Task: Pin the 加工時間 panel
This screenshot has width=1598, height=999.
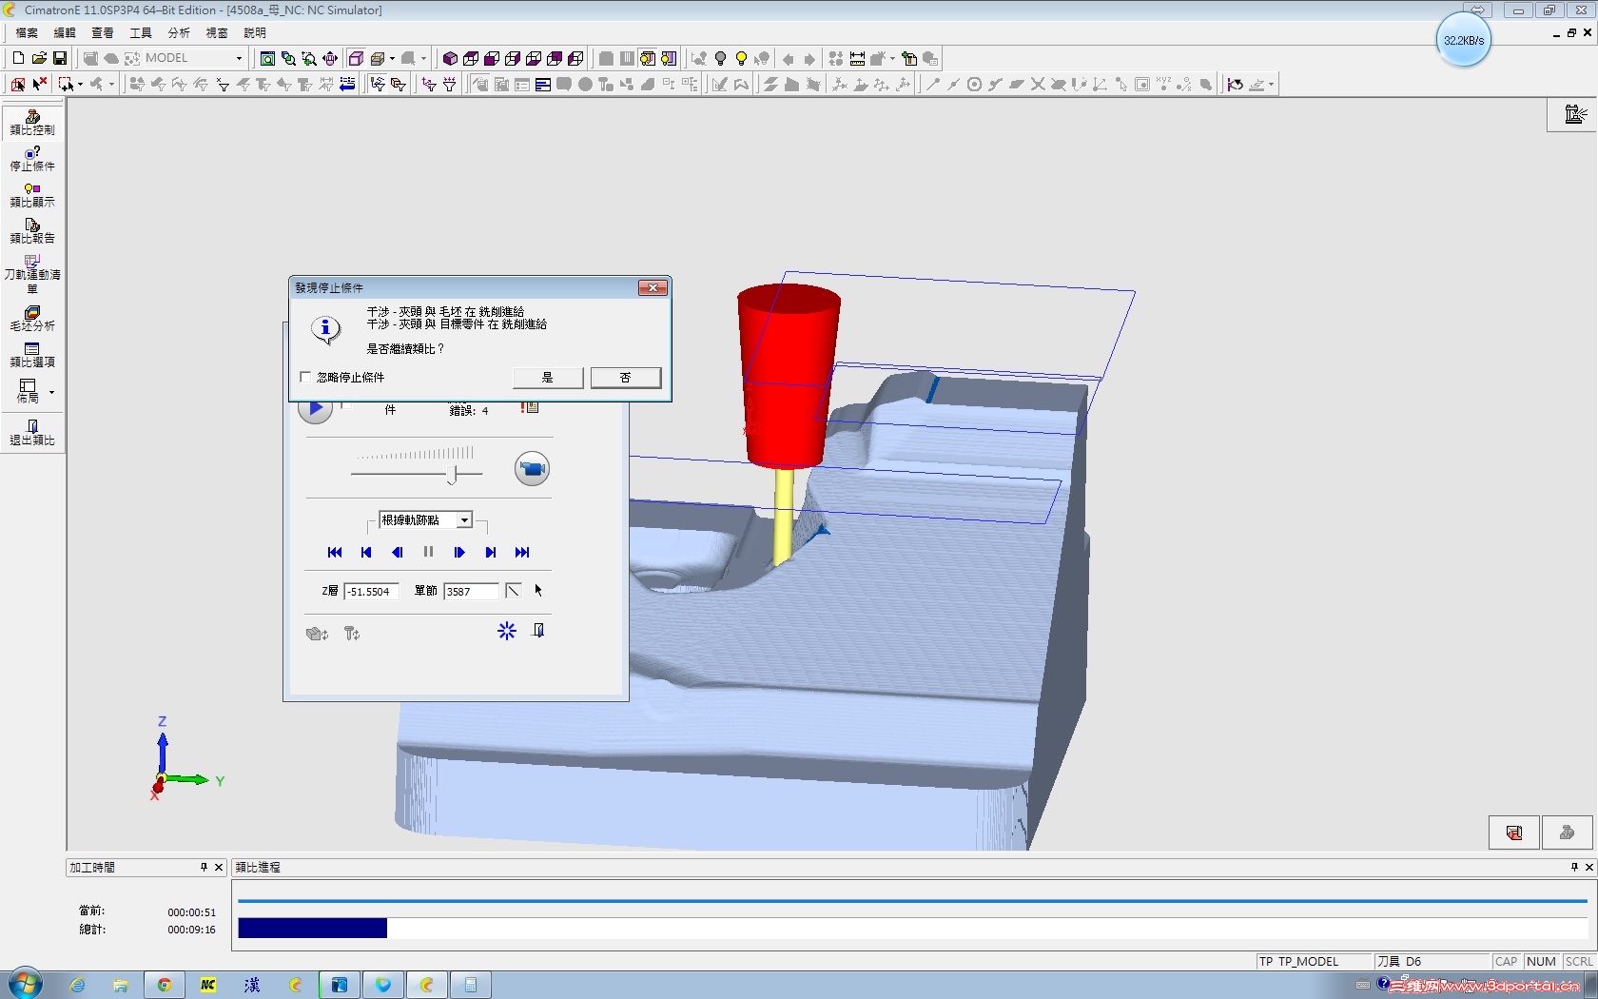Action: (x=204, y=867)
